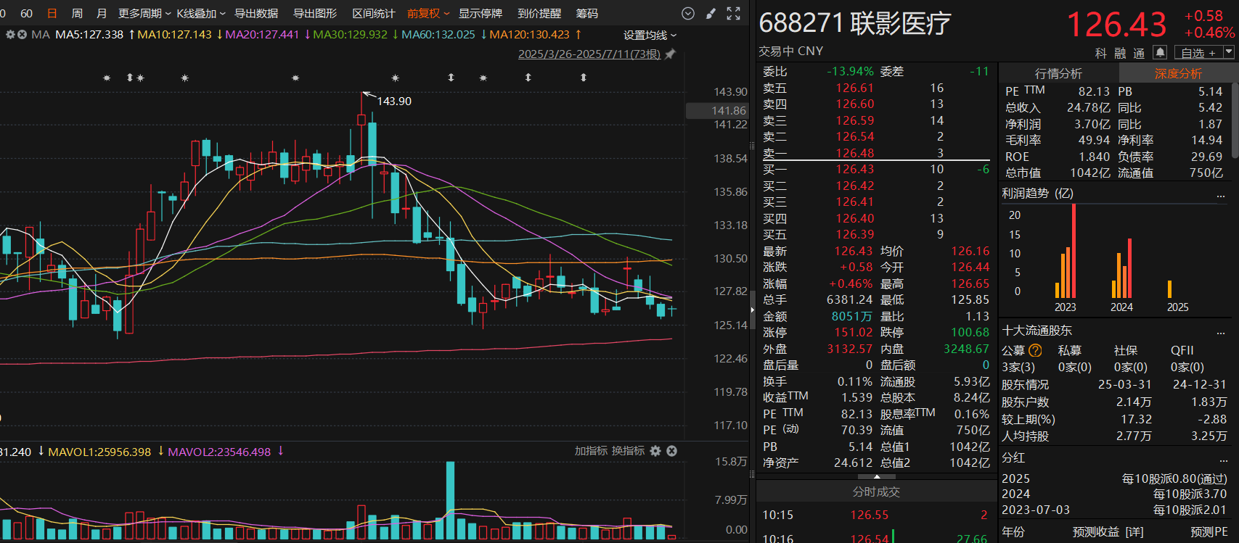Click 每10股派0.80(通过) dividend entry
Viewport: 1239px width, 543px height.
(1174, 479)
